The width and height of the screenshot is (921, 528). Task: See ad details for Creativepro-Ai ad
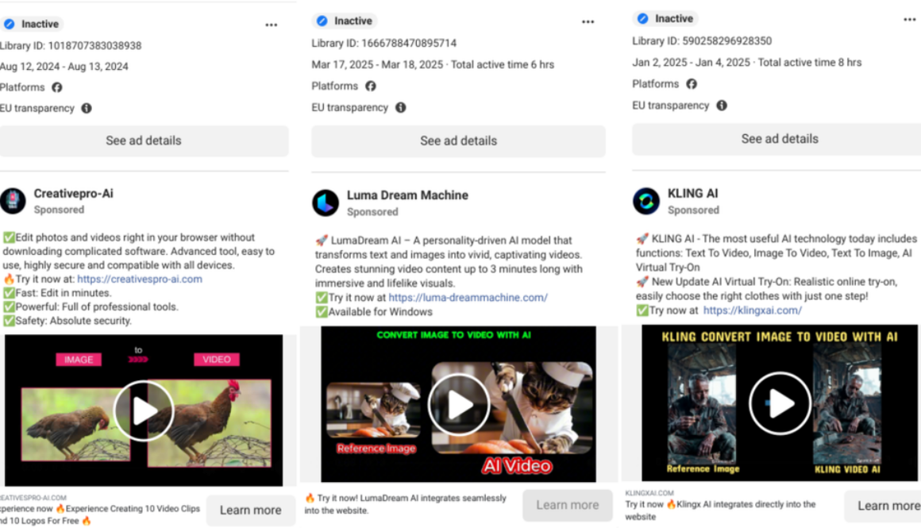pyautogui.click(x=144, y=141)
